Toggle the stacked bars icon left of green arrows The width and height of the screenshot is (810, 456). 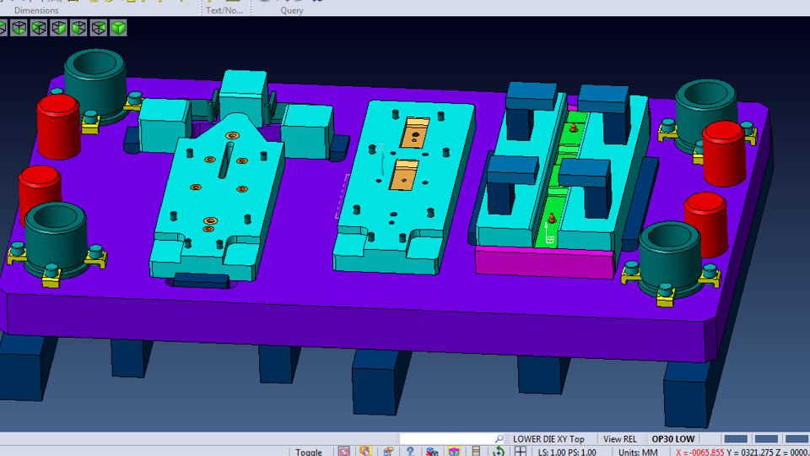pyautogui.click(x=477, y=452)
